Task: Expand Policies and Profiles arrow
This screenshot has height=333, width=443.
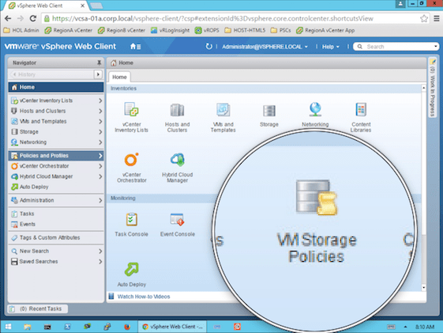Action: 100,156
